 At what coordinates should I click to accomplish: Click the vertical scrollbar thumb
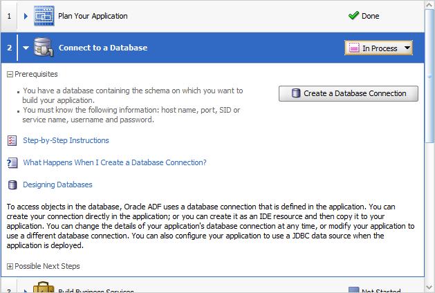tap(429, 76)
